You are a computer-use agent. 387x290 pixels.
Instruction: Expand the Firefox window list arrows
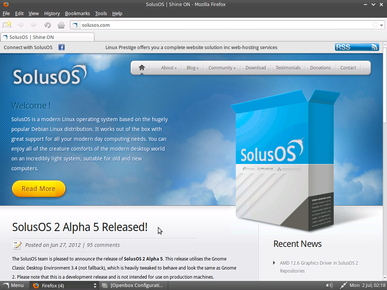point(95,285)
